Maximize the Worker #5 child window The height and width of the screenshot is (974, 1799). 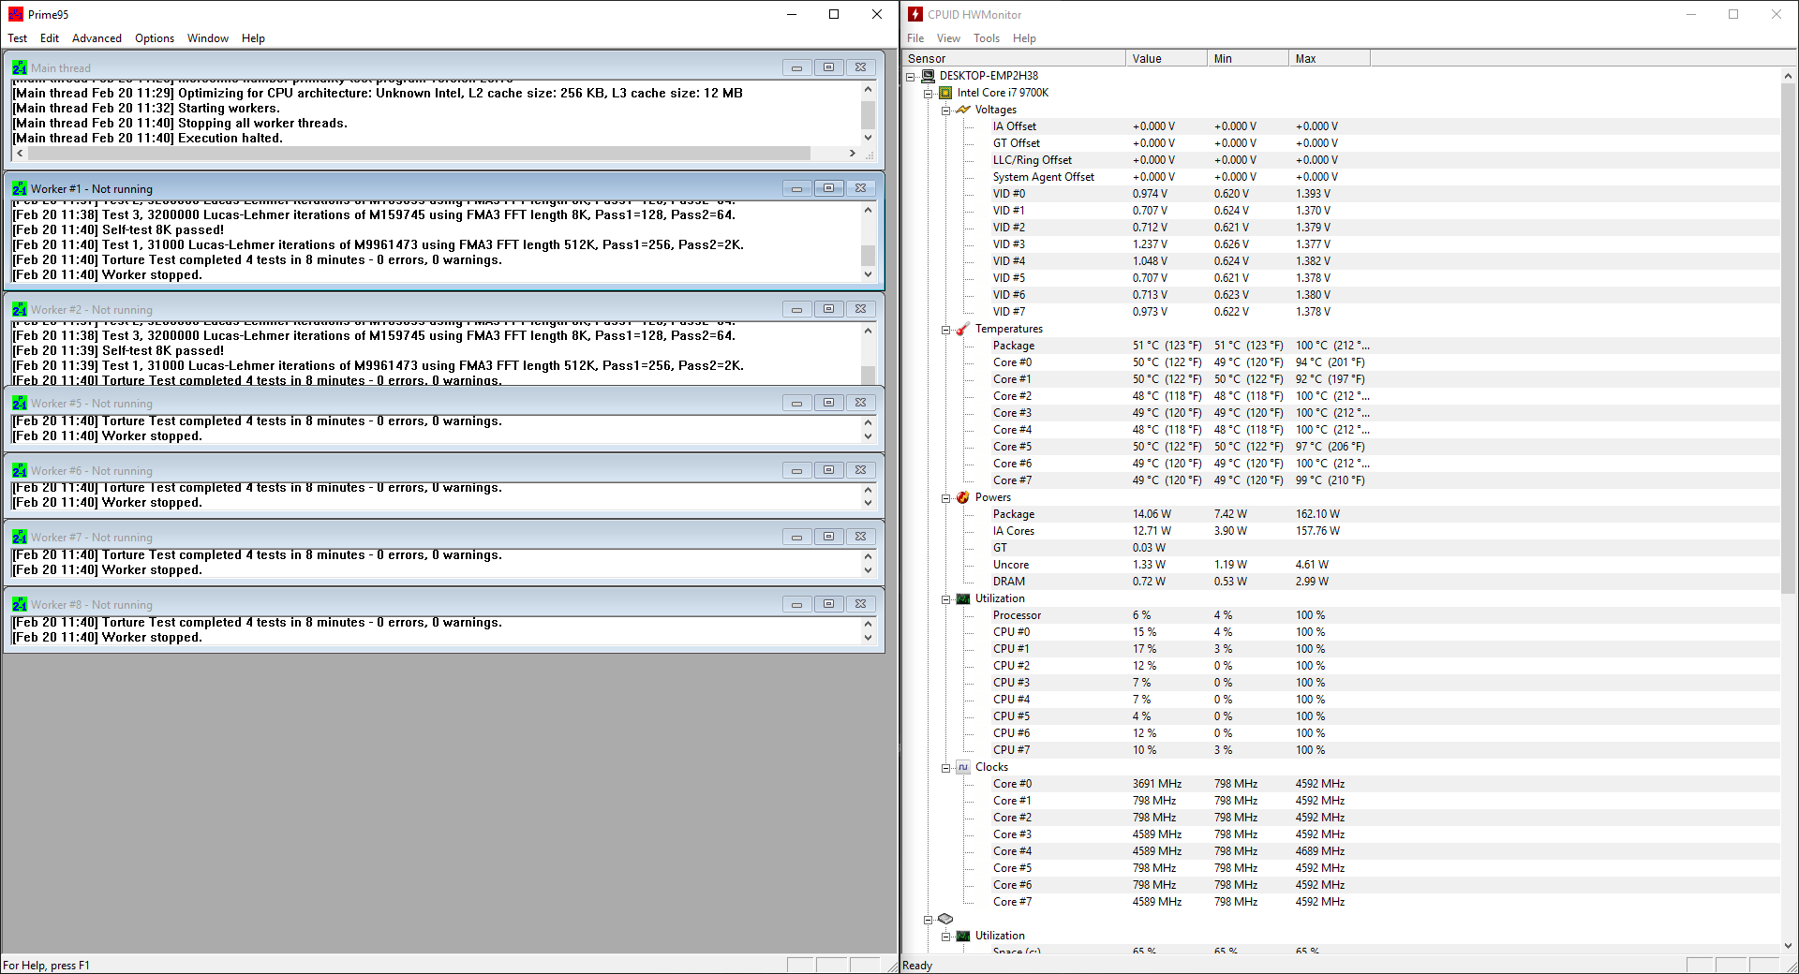coord(828,403)
